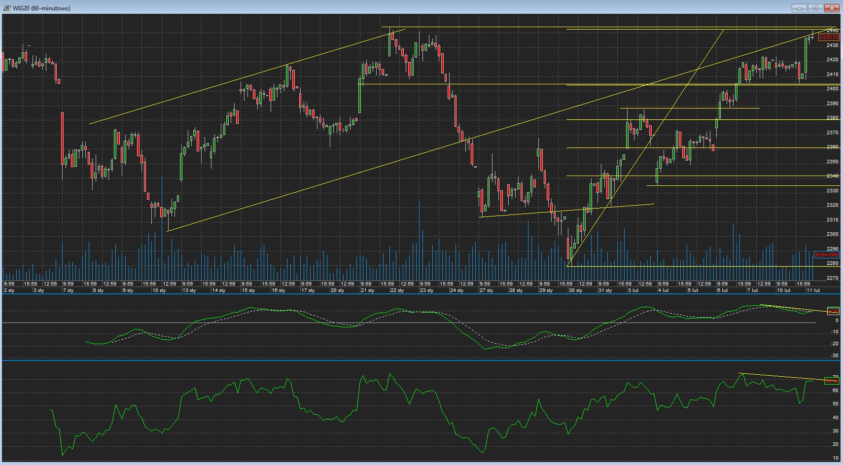The height and width of the screenshot is (465, 843).
Task: Click the 2280 price axis label
Action: click(x=832, y=263)
